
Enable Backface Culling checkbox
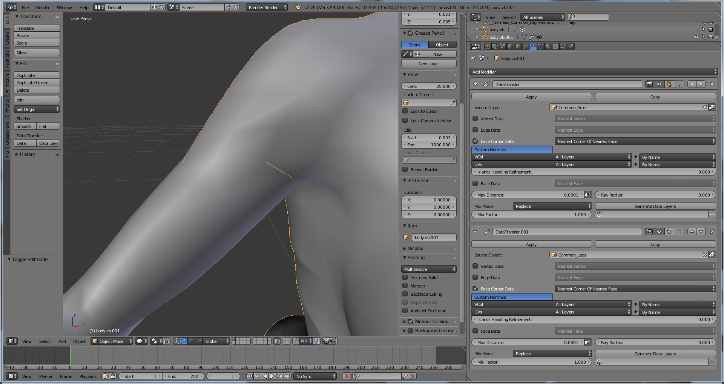[x=405, y=294]
